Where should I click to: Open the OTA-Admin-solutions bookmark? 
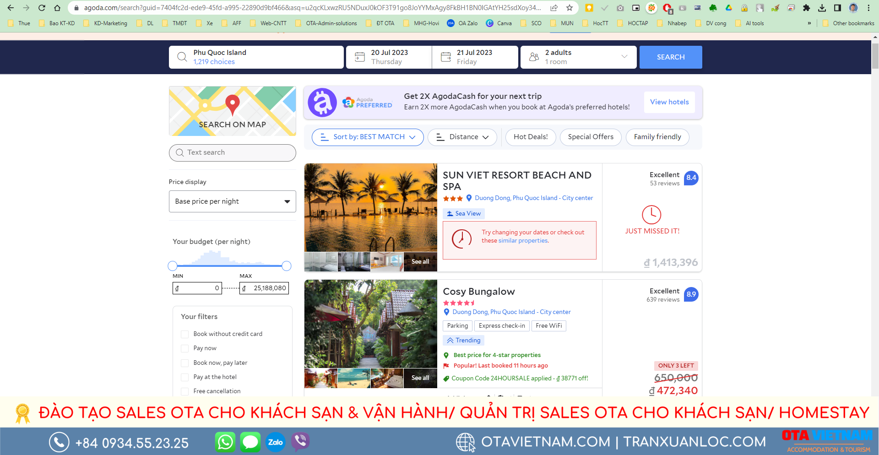[326, 23]
